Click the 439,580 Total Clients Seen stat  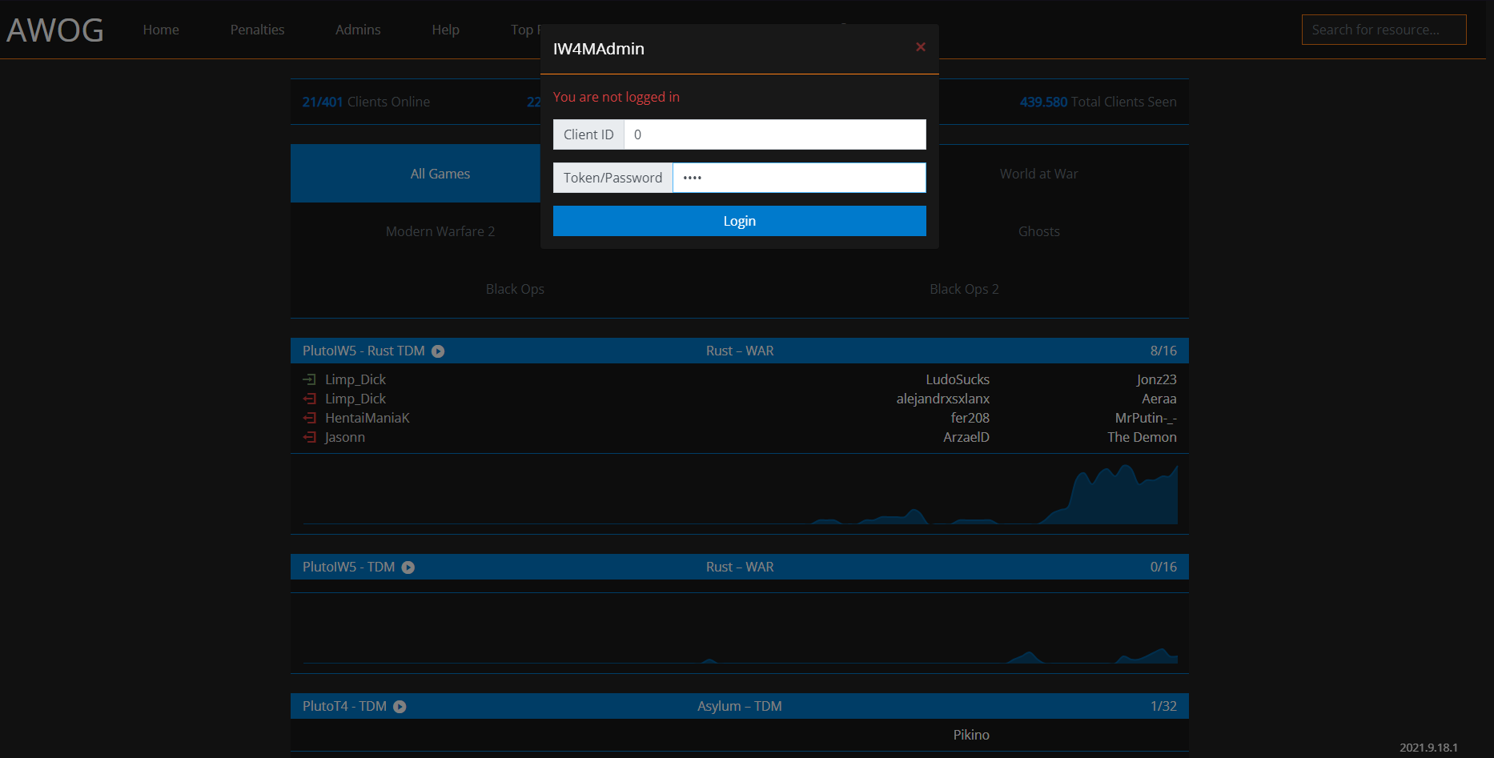pos(1098,102)
